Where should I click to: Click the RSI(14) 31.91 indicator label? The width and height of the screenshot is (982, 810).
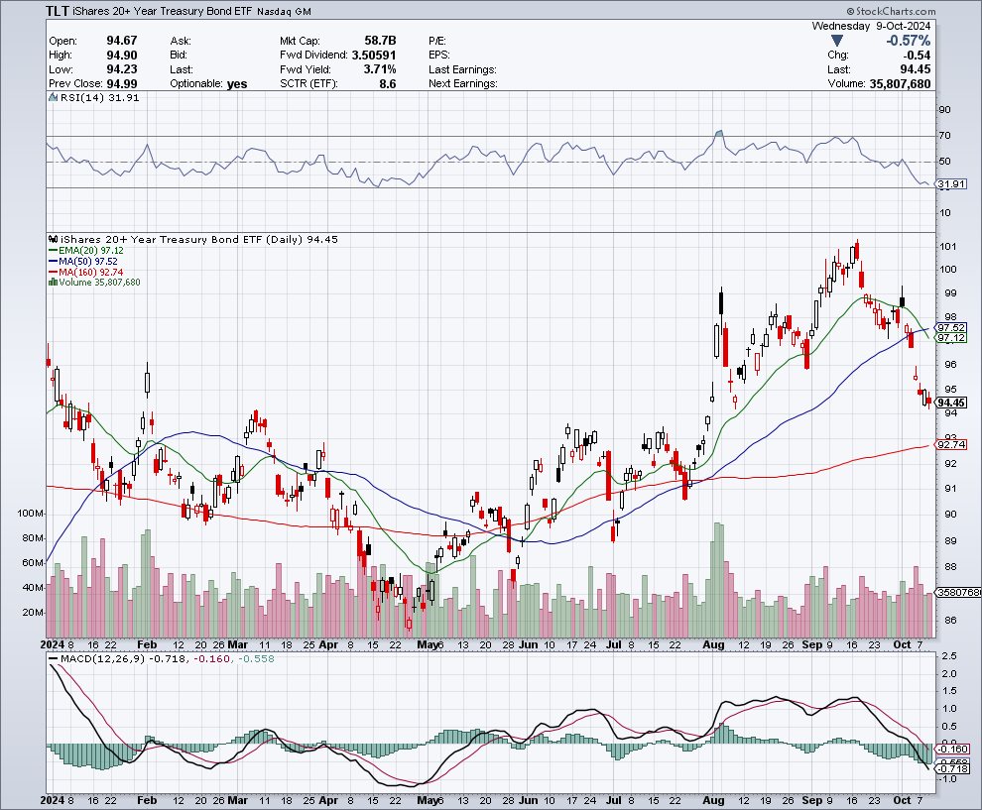tap(99, 97)
